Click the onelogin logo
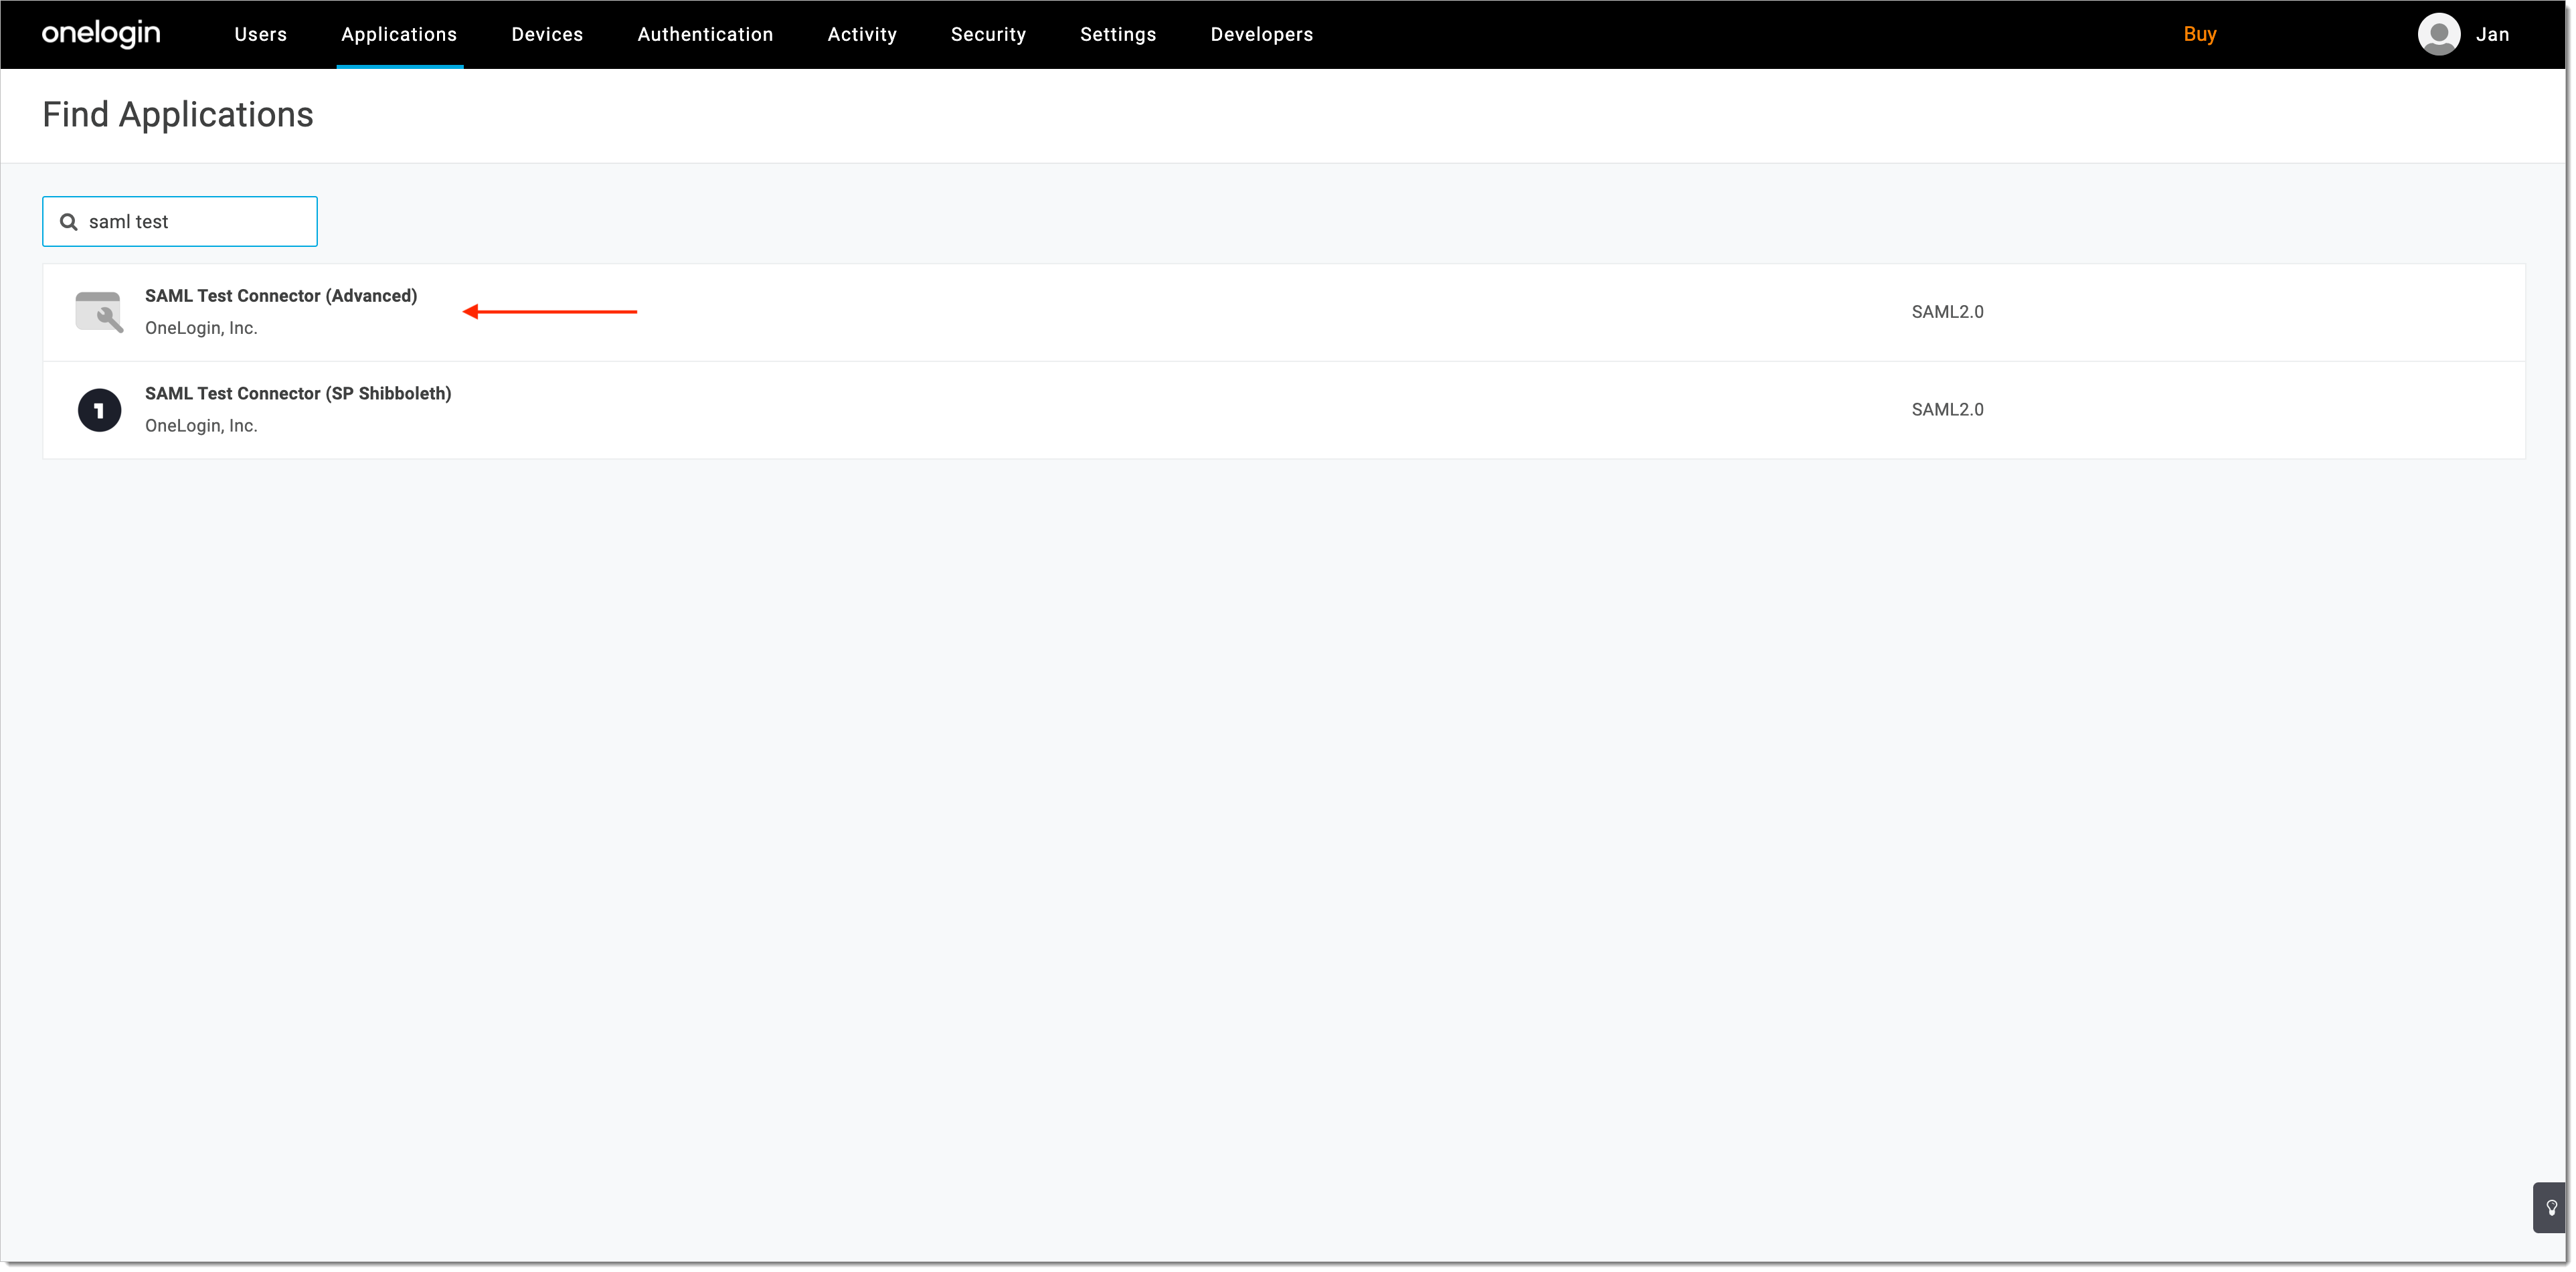This screenshot has width=2576, height=1272. [x=100, y=33]
